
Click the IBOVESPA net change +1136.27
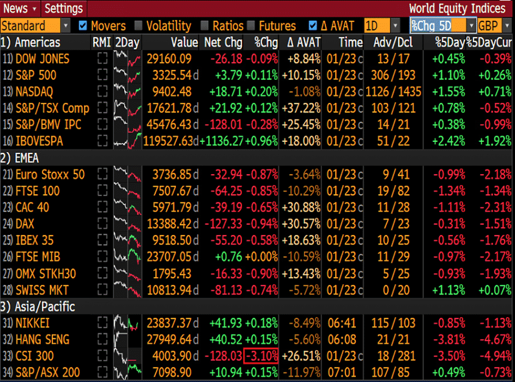[x=221, y=141]
